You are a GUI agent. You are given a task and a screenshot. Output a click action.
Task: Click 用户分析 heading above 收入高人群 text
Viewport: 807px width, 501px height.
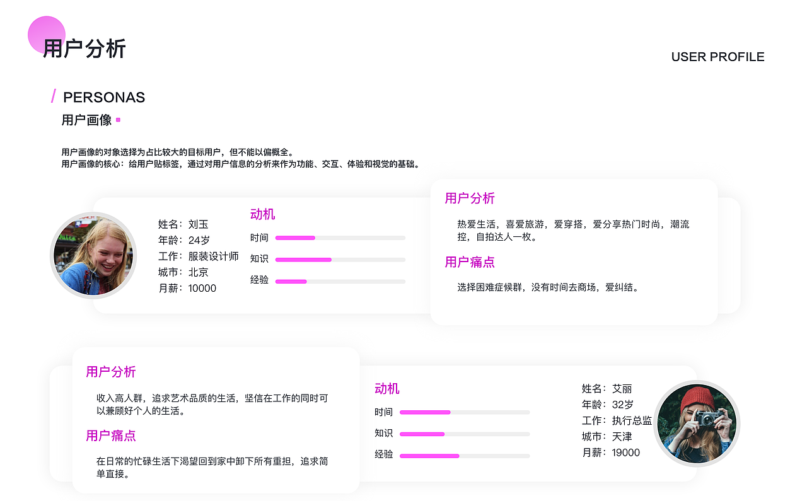pyautogui.click(x=111, y=372)
